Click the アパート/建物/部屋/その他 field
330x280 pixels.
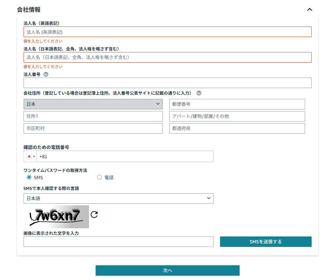[237, 116]
